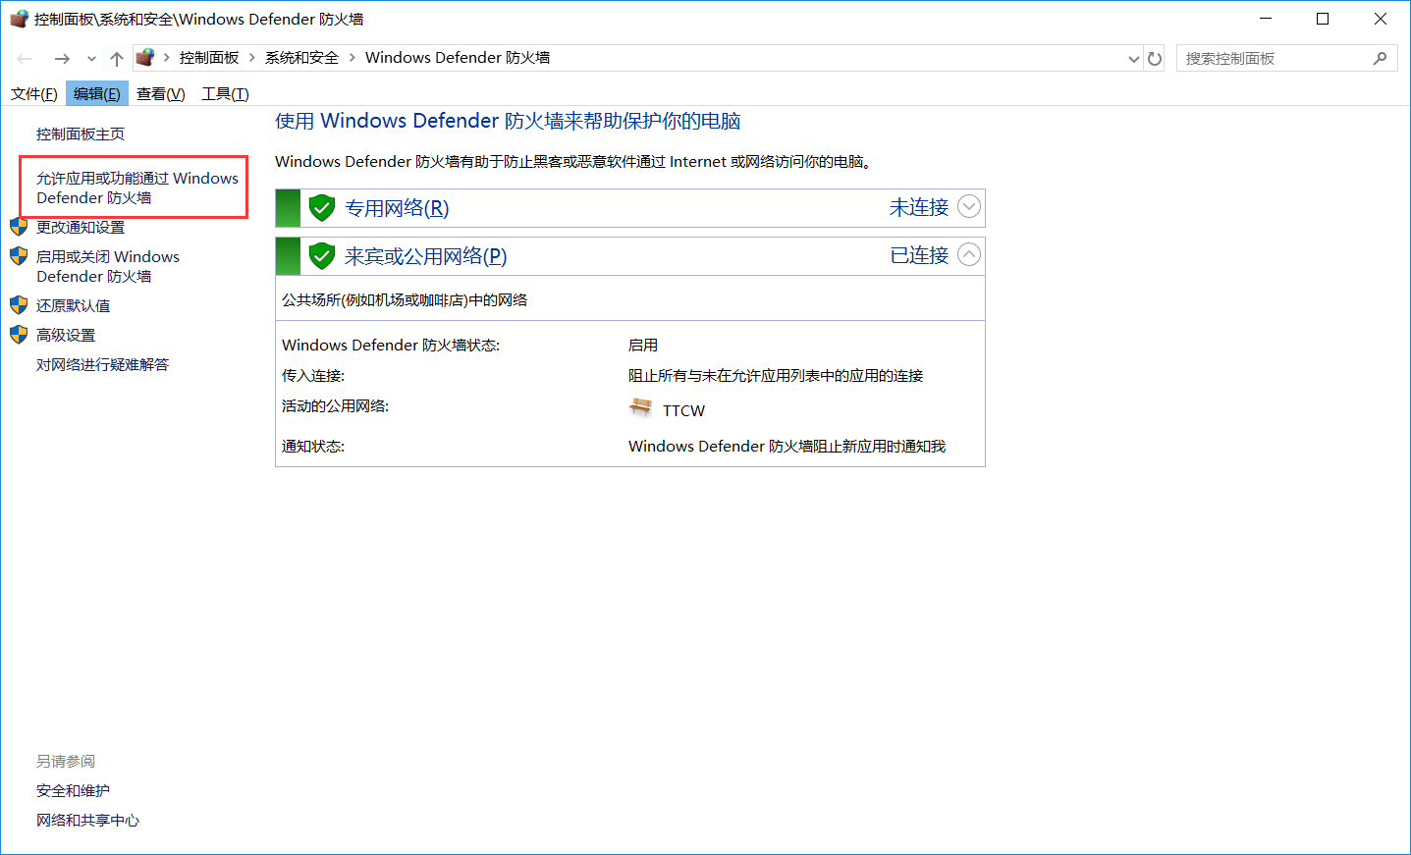The width and height of the screenshot is (1411, 855).
Task: Click the TTCW network bench icon
Action: (x=641, y=407)
